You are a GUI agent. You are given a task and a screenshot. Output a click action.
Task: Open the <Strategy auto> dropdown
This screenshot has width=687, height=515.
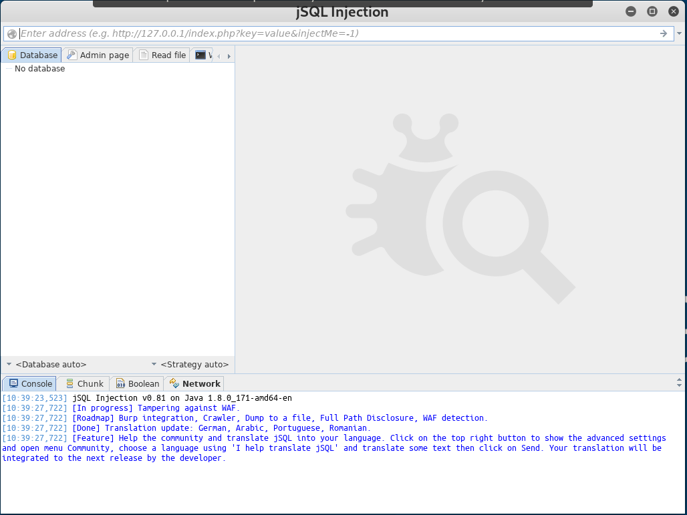190,364
